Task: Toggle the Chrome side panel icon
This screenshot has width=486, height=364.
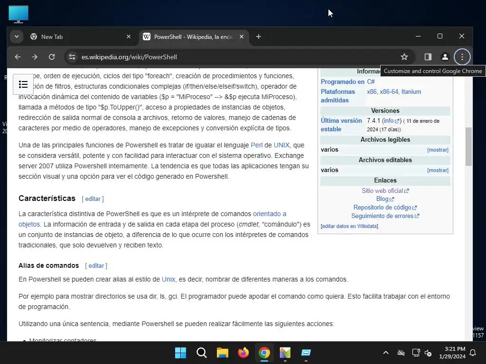Action: [x=428, y=57]
